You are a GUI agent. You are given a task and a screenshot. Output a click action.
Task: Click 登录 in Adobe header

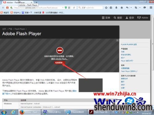130,18
